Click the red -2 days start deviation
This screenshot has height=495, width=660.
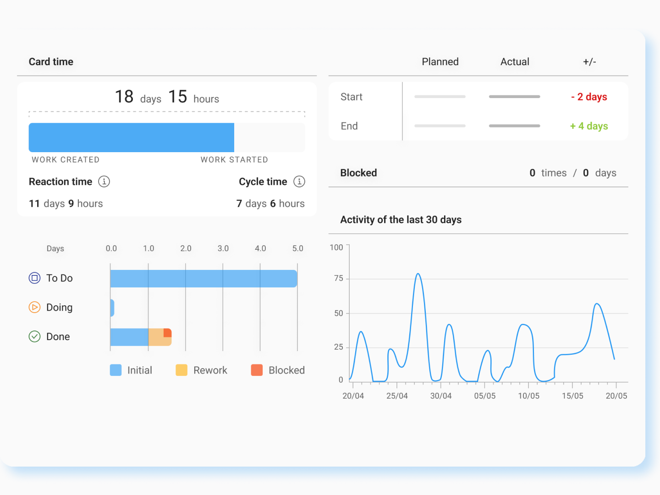tap(589, 97)
